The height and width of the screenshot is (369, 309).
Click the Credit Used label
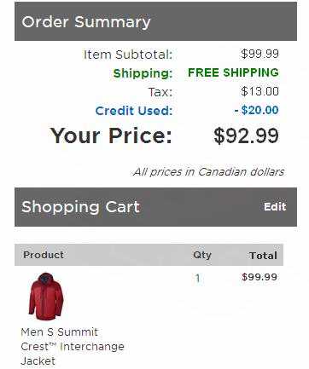pos(134,111)
